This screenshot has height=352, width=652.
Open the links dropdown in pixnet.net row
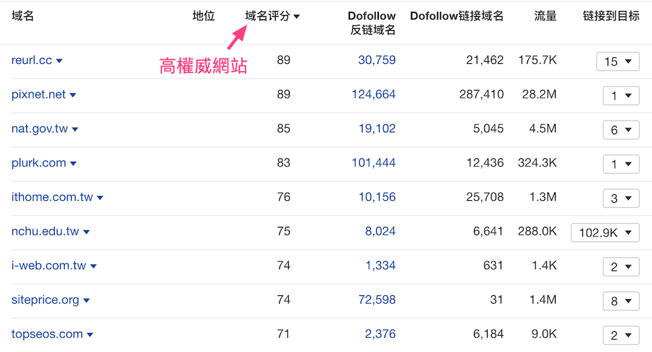621,96
